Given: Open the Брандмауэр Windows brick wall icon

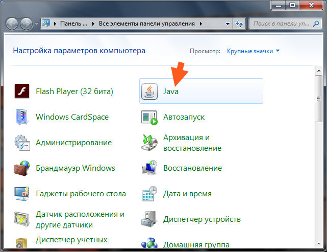Looking at the screenshot, I should (x=22, y=168).
